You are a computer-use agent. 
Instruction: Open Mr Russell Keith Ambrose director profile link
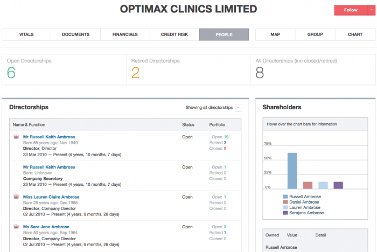[x=49, y=137]
